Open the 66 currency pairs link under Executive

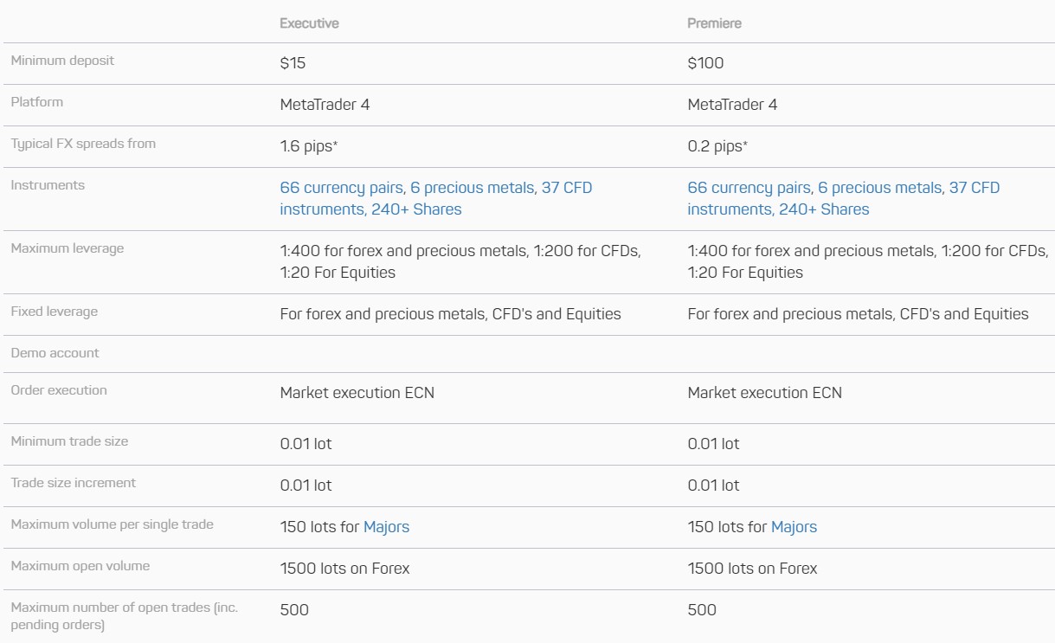[x=341, y=188]
